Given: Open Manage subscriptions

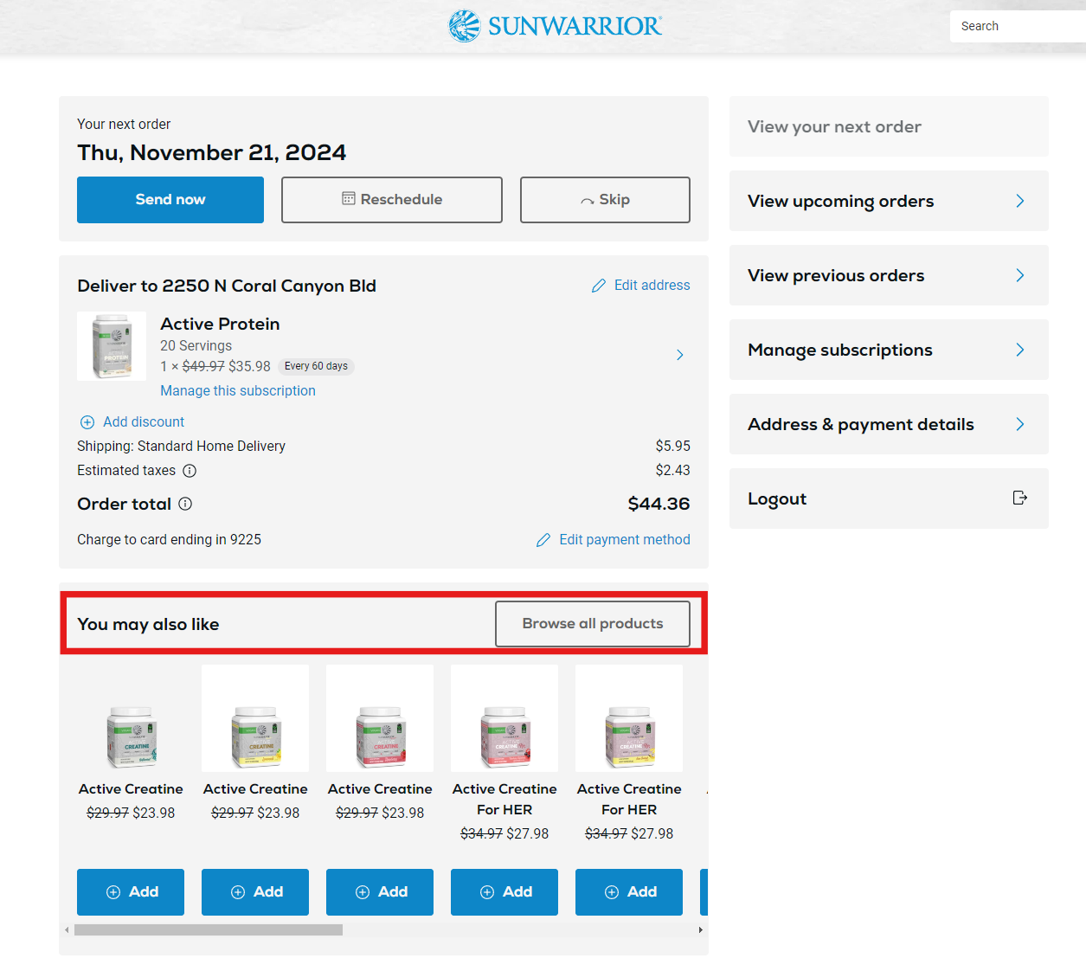Looking at the screenshot, I should 889,350.
